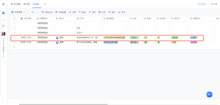Click the 分类 column header
The height and width of the screenshot is (105, 220).
[x=135, y=19]
